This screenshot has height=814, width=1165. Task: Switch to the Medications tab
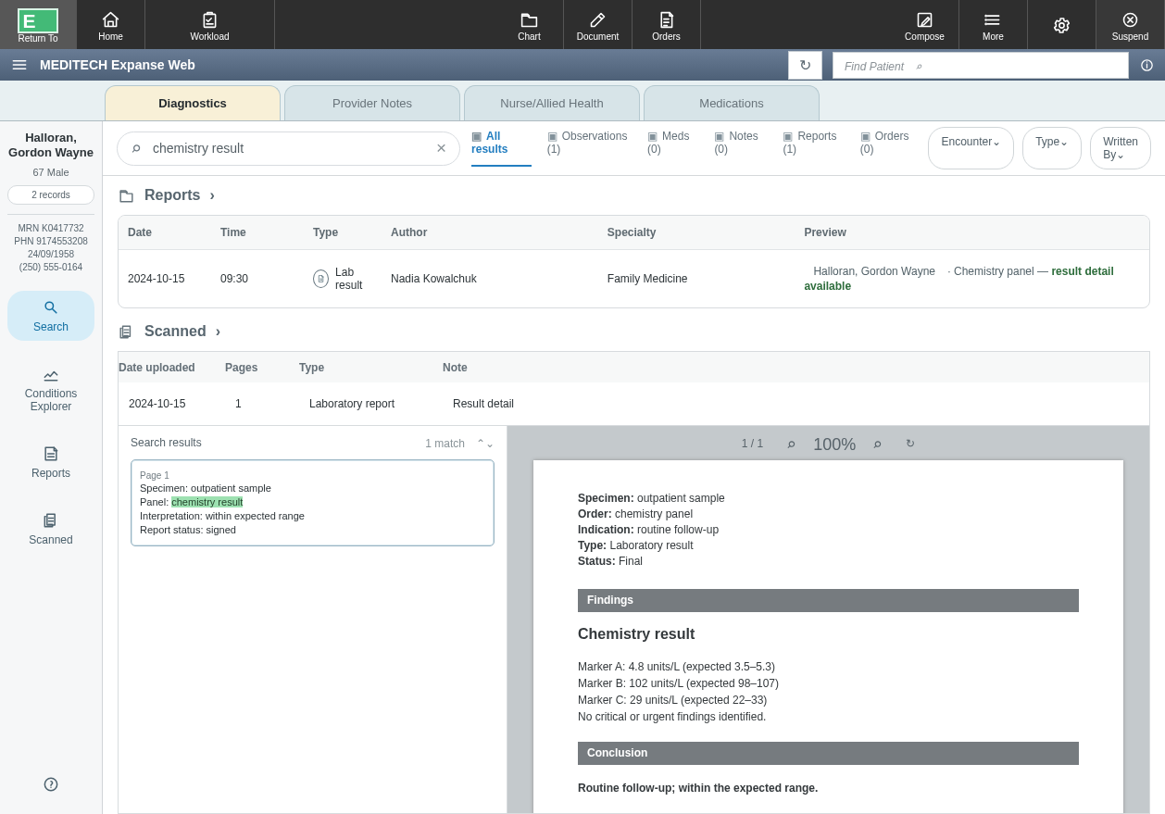(x=732, y=103)
